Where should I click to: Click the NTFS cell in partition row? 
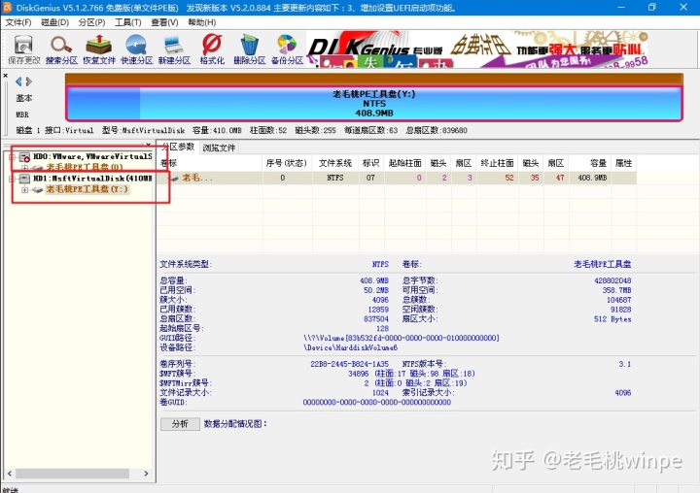pos(335,178)
